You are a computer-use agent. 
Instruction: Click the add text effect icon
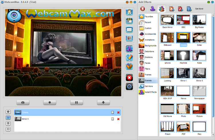(x=189, y=9)
